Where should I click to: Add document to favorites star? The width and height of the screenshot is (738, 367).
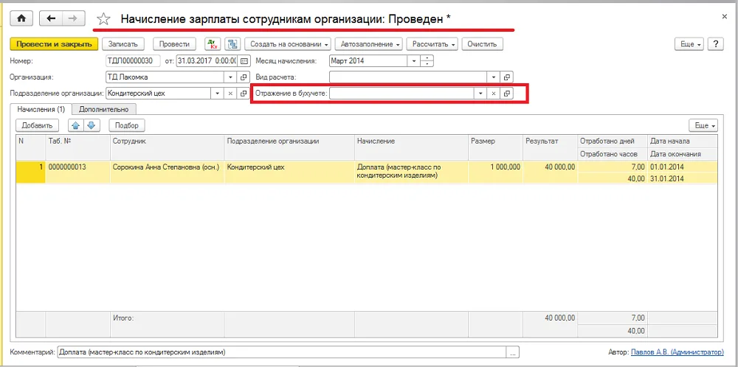(x=103, y=19)
